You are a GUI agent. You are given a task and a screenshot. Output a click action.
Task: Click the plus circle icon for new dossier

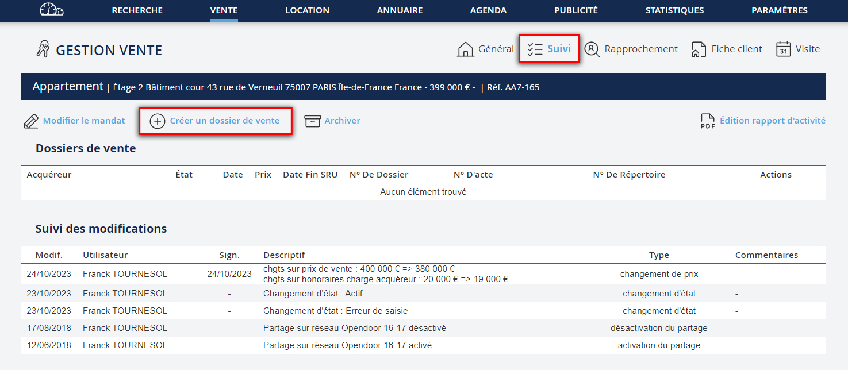[157, 121]
